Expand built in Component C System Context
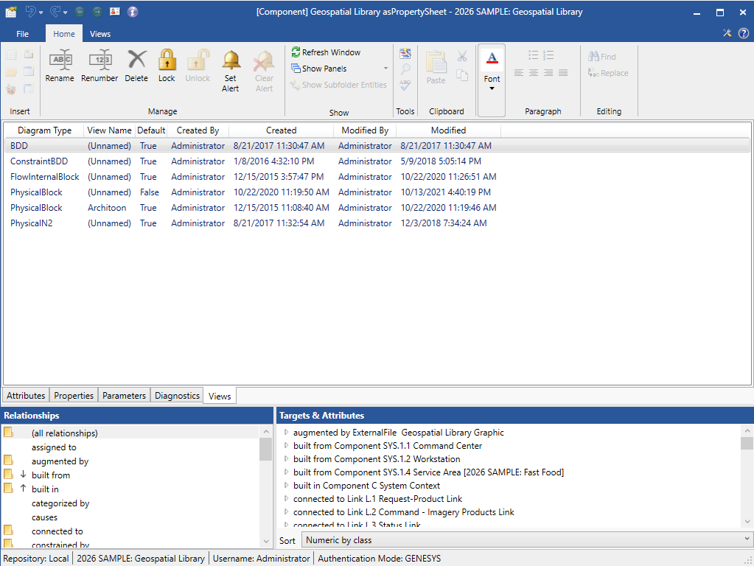This screenshot has height=566, width=754. (x=287, y=486)
